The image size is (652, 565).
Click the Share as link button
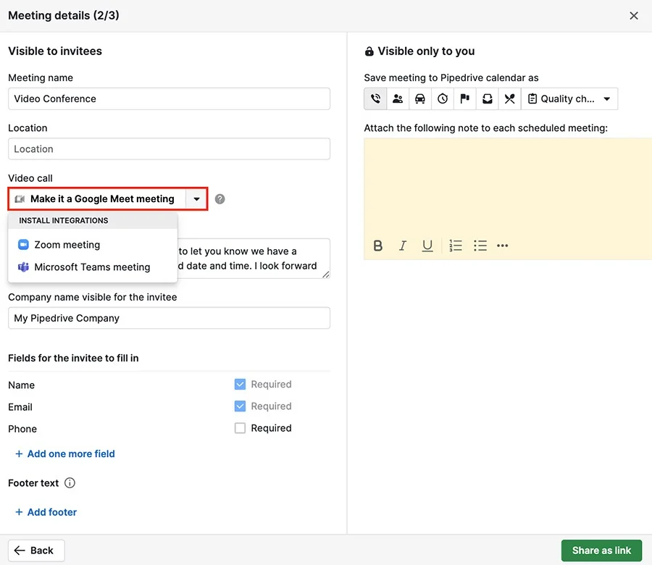pos(601,551)
